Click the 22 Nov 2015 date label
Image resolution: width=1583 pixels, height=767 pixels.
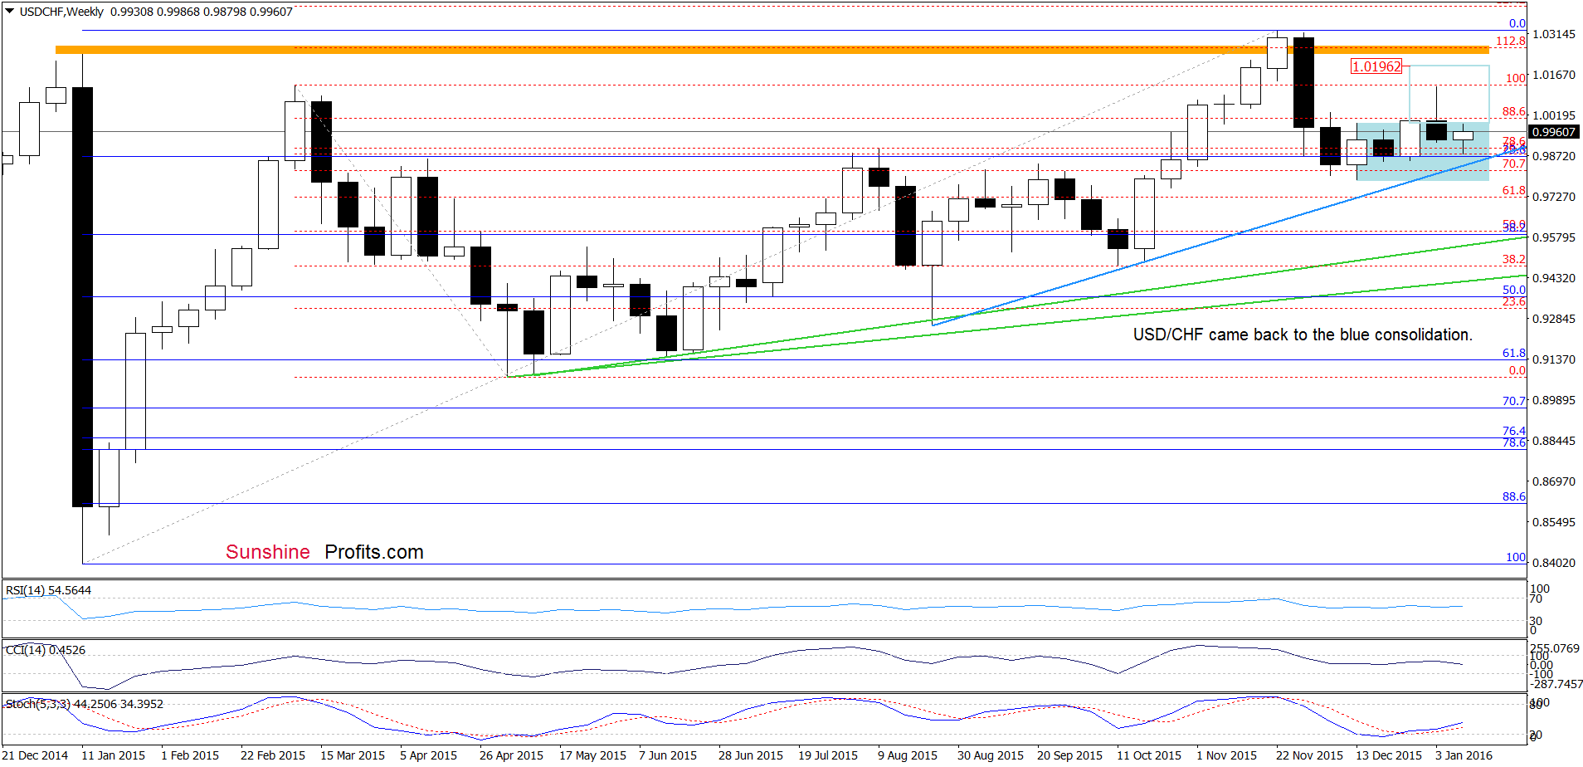[x=1309, y=755]
